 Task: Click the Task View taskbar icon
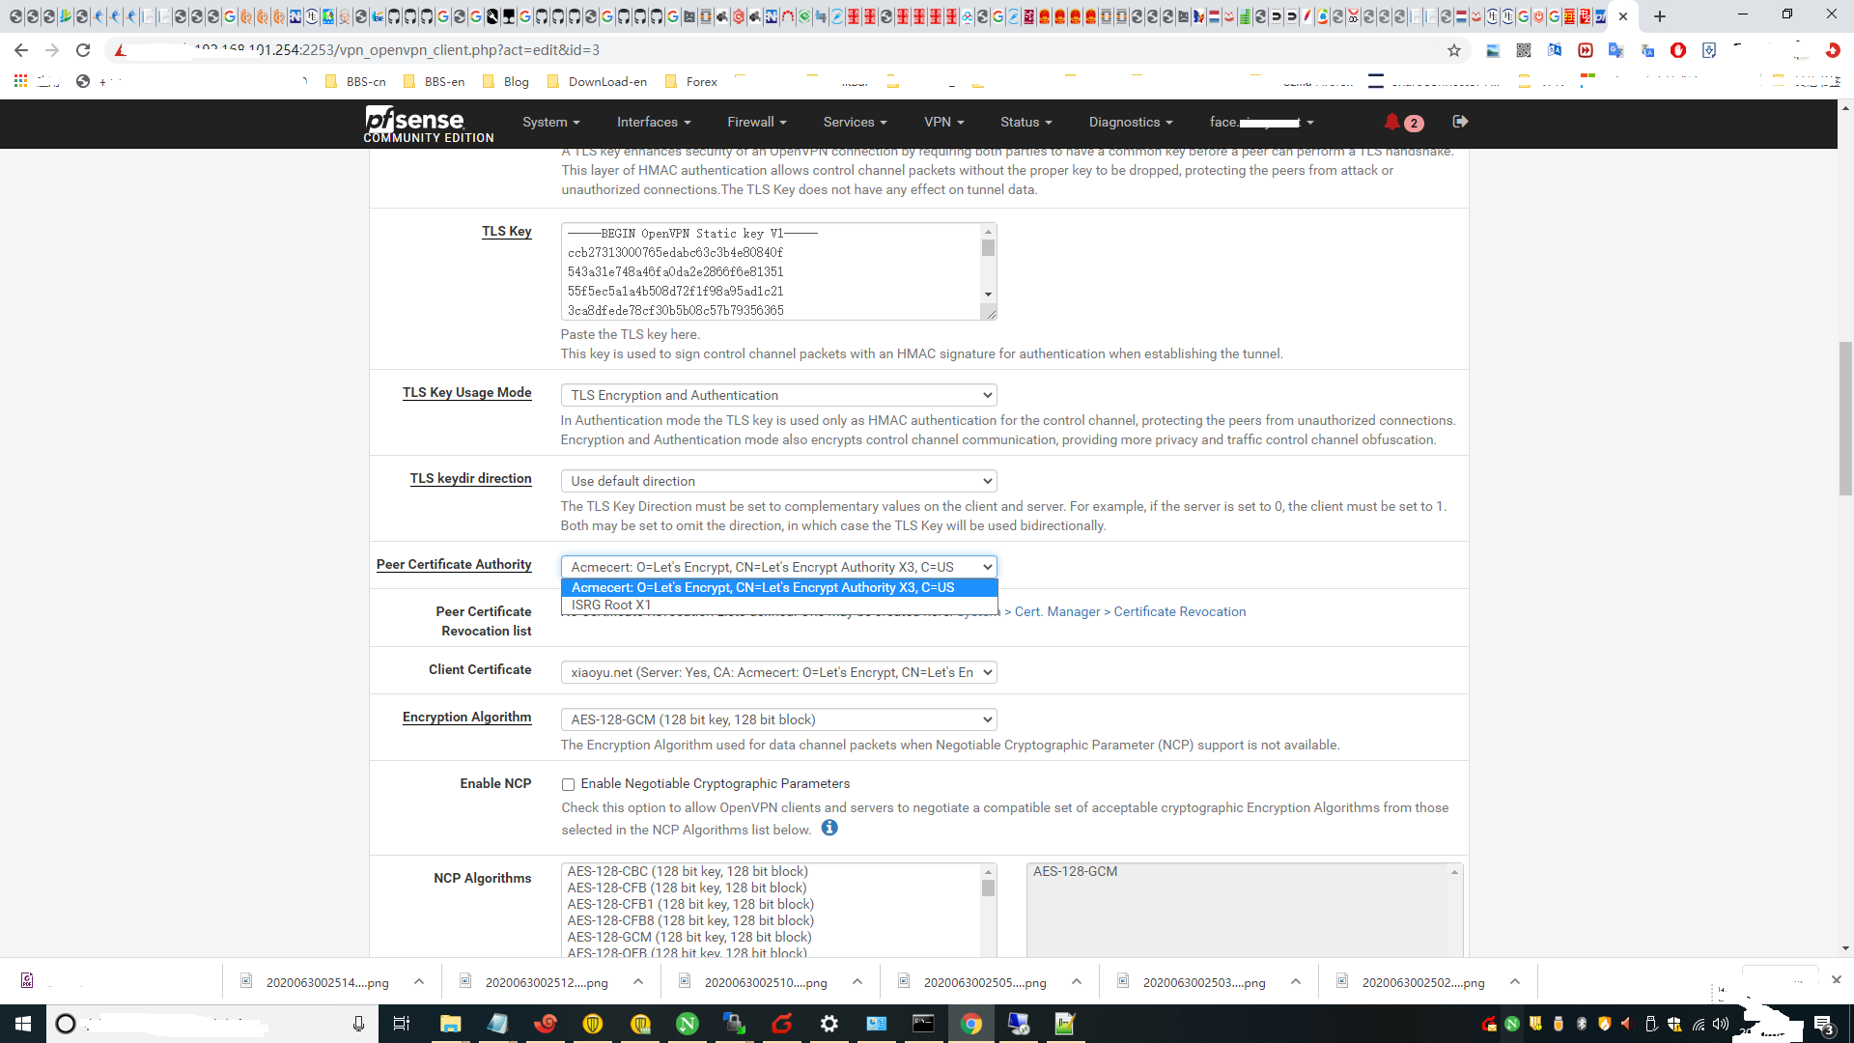[402, 1024]
